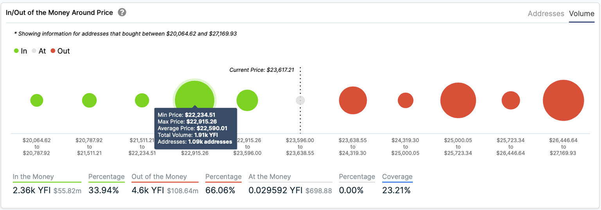Click the largest red bubble for $26,446.64 range
Viewport: 601px width, 210px height.
click(x=563, y=100)
